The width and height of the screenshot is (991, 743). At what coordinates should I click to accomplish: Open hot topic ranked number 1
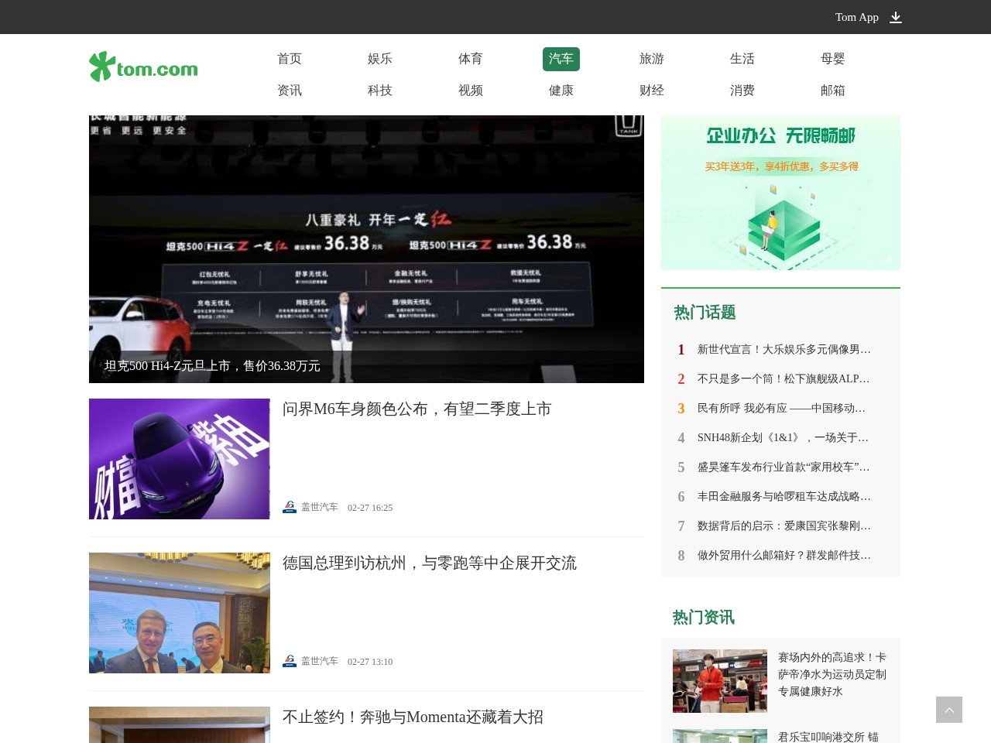point(784,350)
